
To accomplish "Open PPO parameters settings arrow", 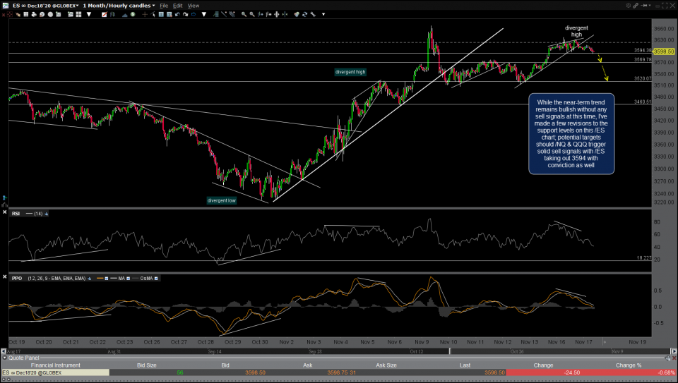I will click(x=89, y=279).
